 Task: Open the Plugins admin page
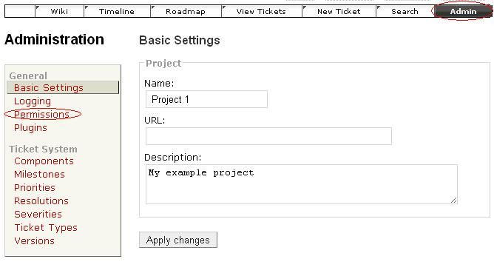(30, 127)
